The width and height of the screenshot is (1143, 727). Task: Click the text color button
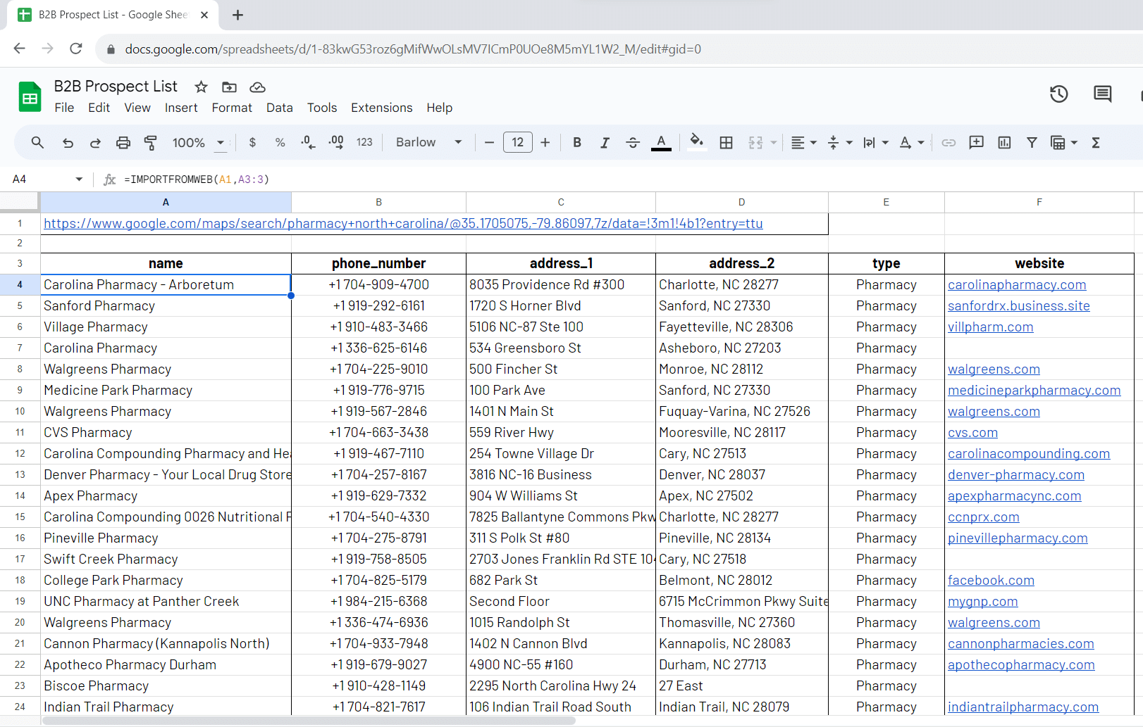click(x=661, y=143)
